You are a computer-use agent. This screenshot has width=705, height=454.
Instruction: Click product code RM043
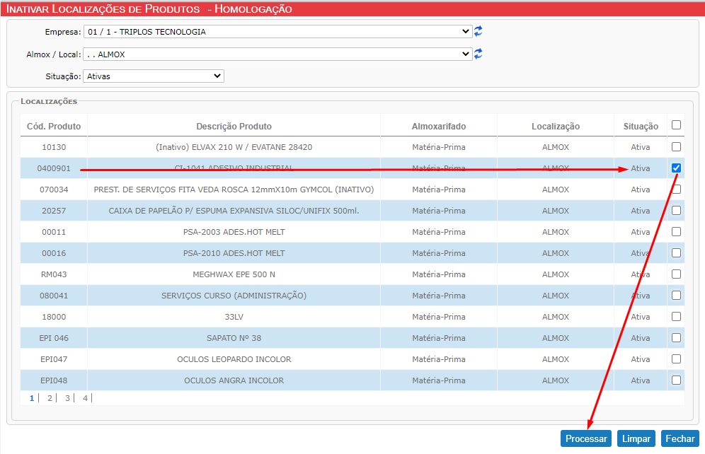54,274
